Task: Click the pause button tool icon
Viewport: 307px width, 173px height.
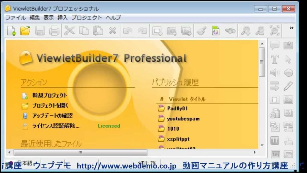Action: click(x=275, y=141)
